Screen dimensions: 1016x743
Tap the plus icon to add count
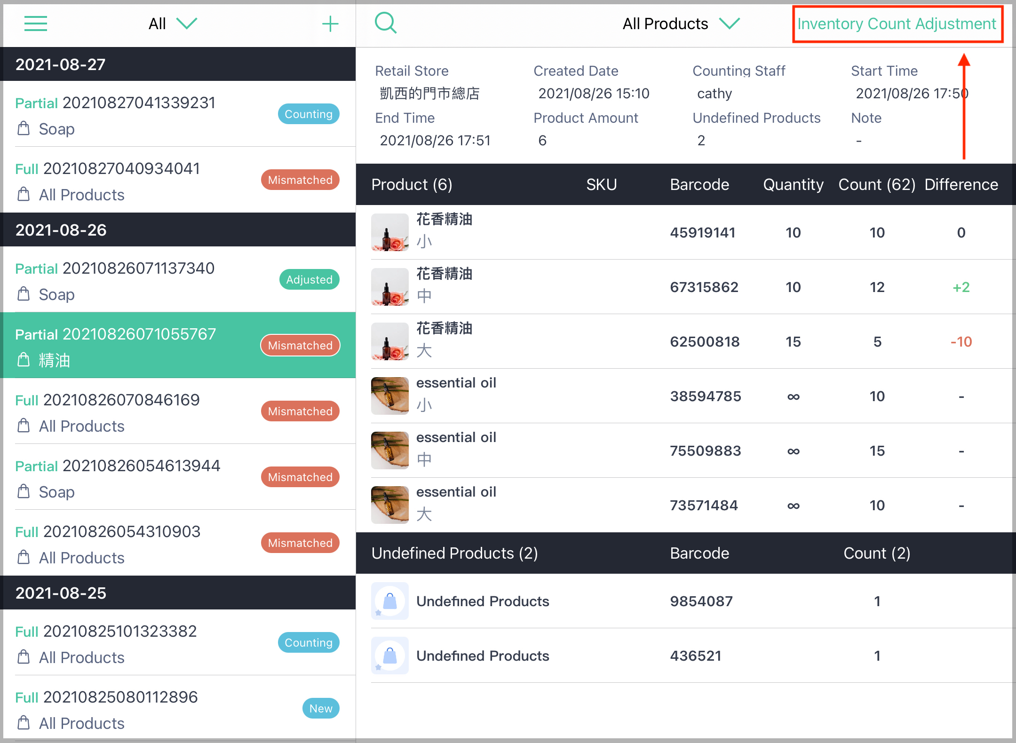click(x=330, y=24)
